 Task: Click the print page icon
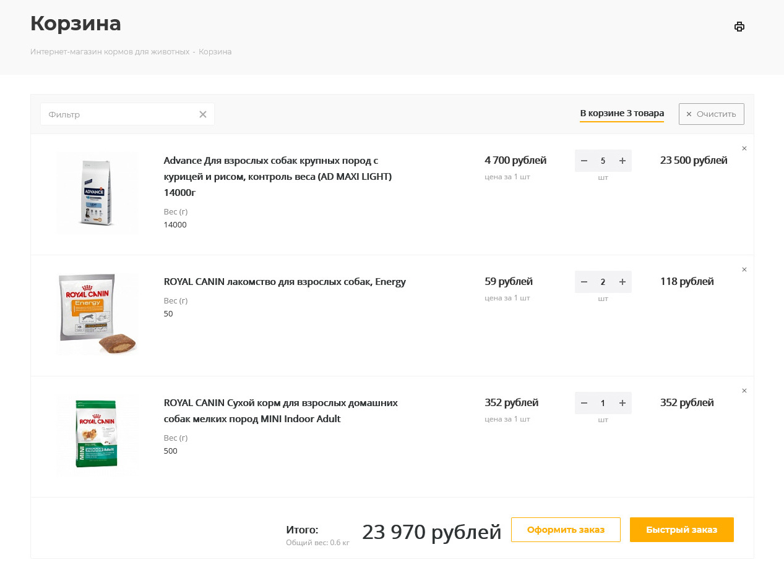pos(739,27)
